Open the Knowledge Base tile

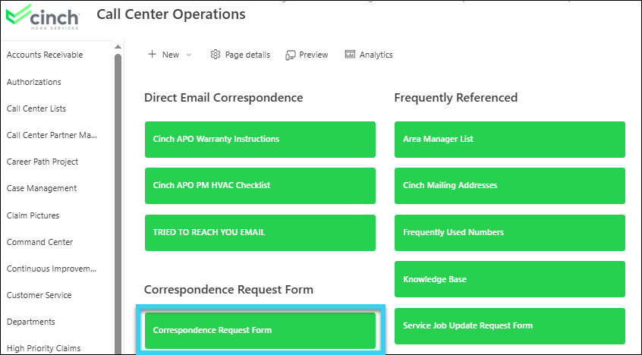510,279
